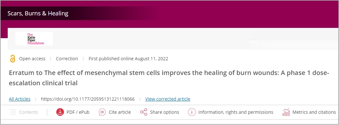
Task: Select the PDF / ePub label
Action: pos(78,112)
